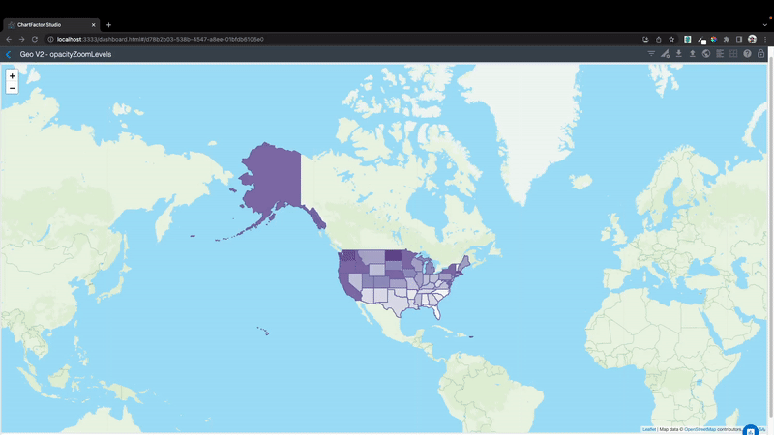The height and width of the screenshot is (435, 774).
Task: Click the dashboard title Geo V2 - opacityZoomLevels
Action: [x=66, y=54]
